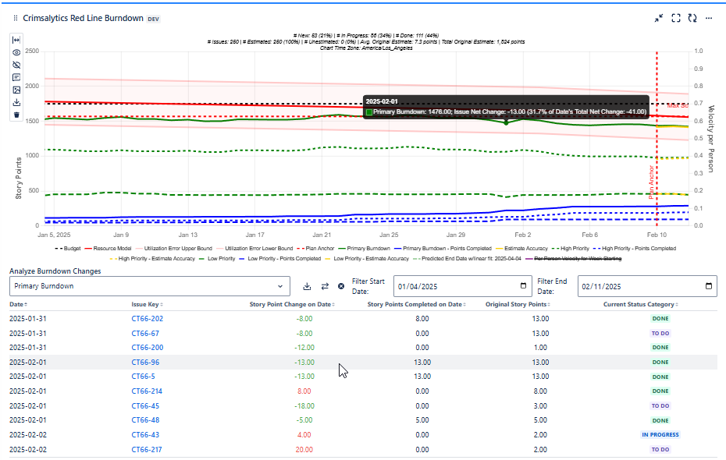This screenshot has height=460, width=726.
Task: Open issue CT66-202 link
Action: pyautogui.click(x=147, y=319)
